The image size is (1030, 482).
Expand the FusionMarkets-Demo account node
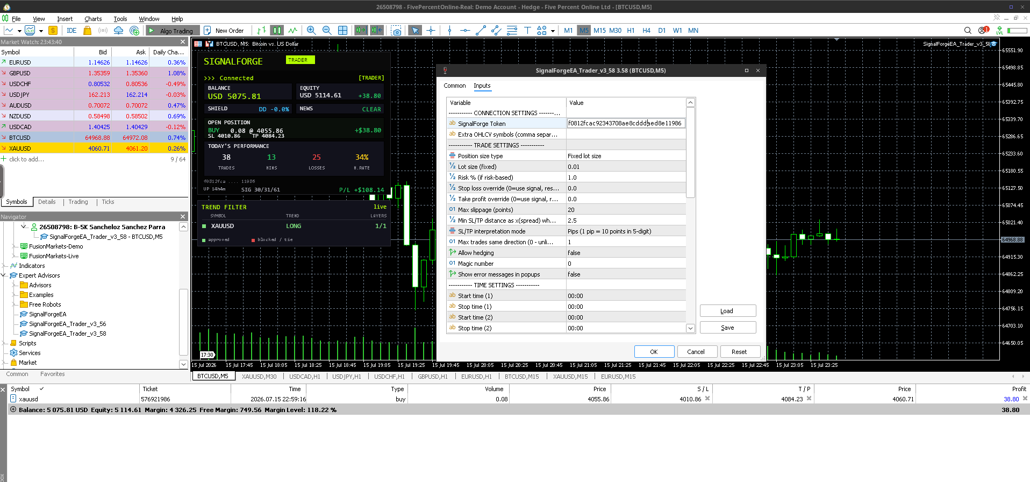(x=15, y=246)
